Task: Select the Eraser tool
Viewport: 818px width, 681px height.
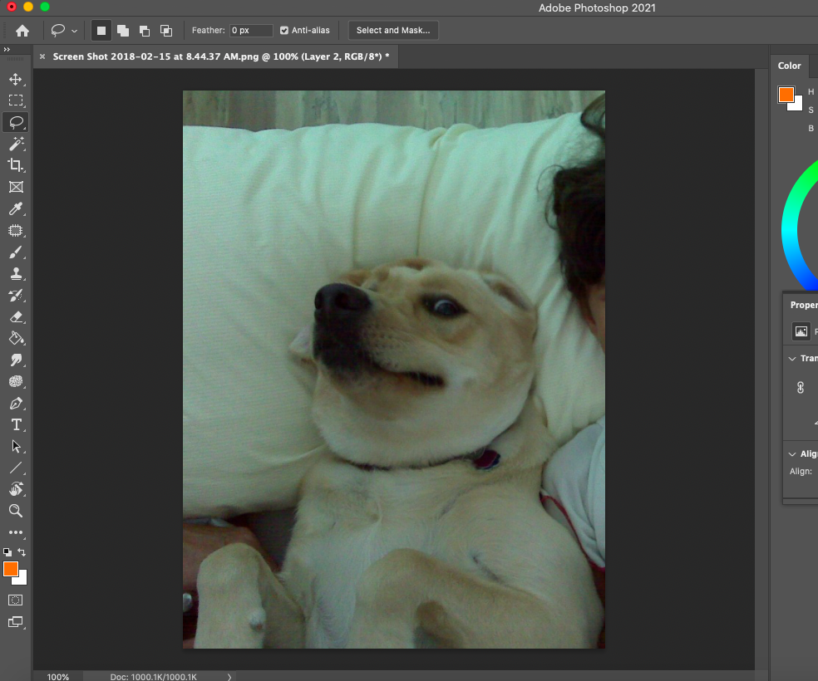Action: click(16, 316)
